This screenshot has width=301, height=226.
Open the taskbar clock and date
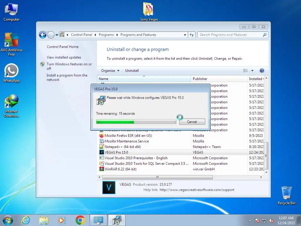pyautogui.click(x=286, y=220)
